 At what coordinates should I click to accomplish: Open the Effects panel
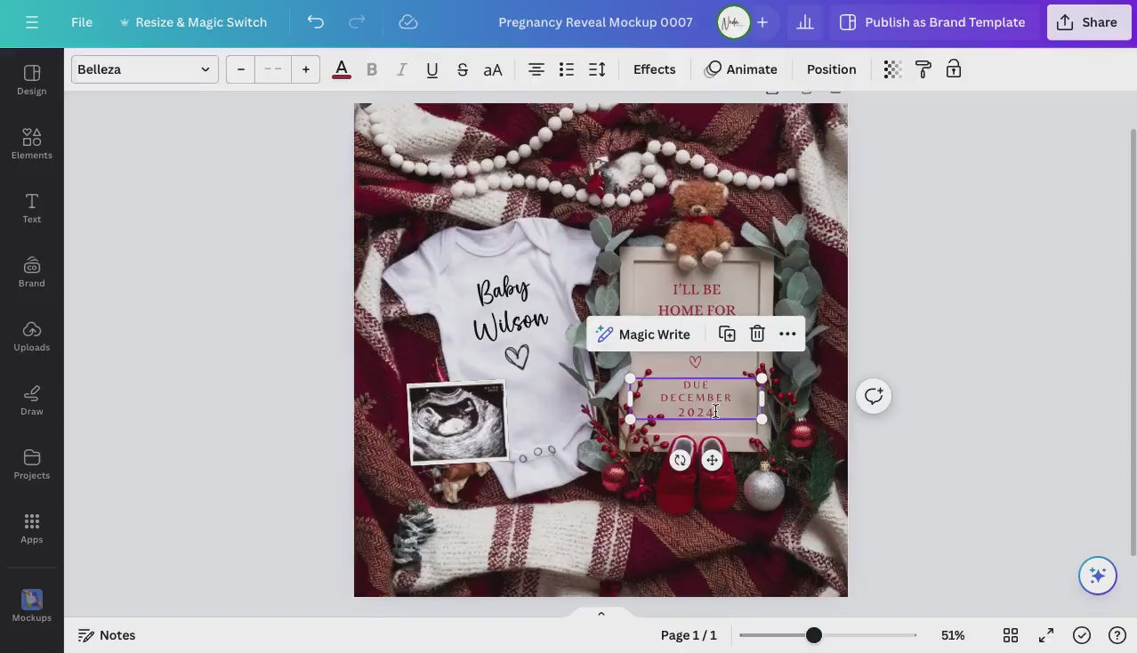[x=655, y=69]
